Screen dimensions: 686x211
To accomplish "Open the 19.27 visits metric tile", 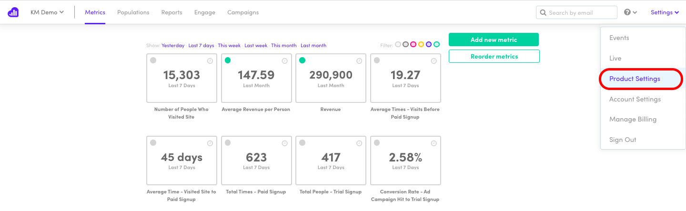I will click(406, 78).
